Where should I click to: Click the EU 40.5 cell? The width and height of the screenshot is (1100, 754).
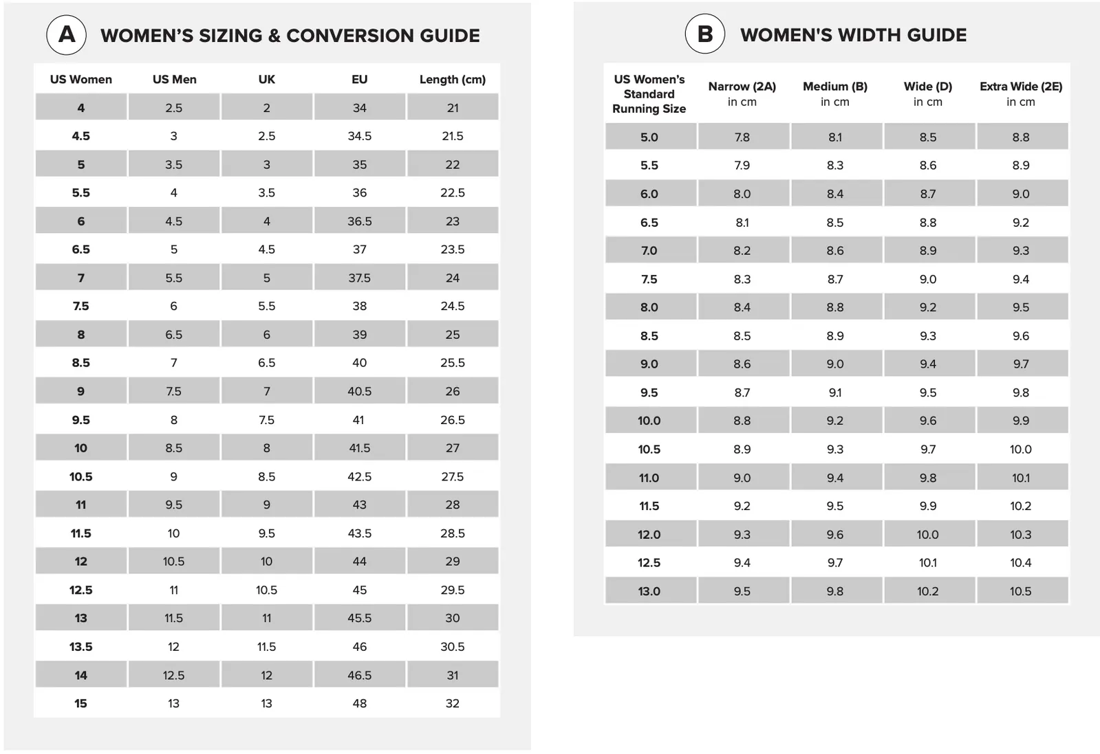[360, 391]
